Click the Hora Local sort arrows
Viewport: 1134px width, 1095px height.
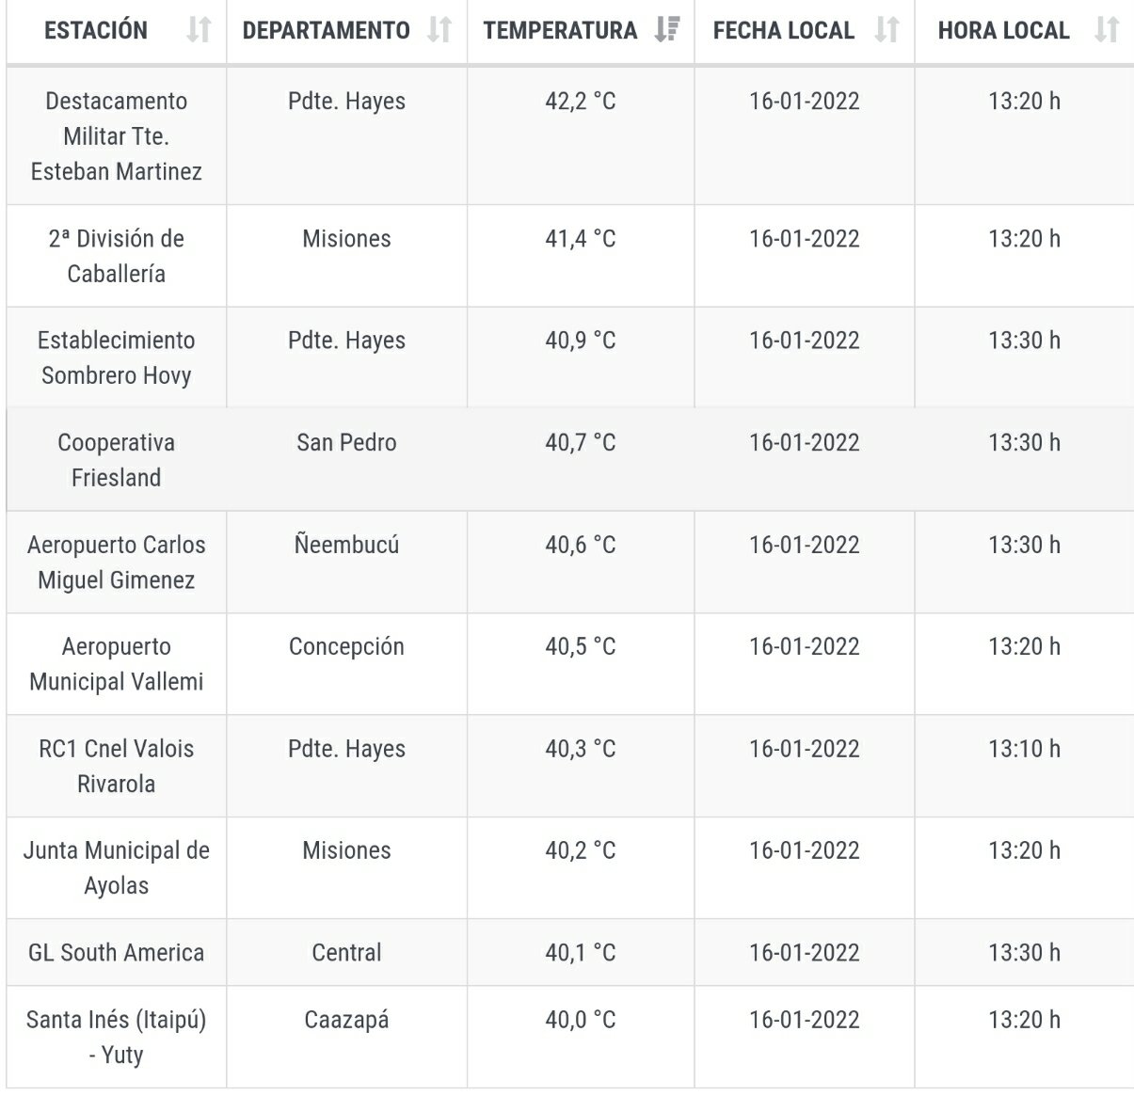[x=1107, y=30]
